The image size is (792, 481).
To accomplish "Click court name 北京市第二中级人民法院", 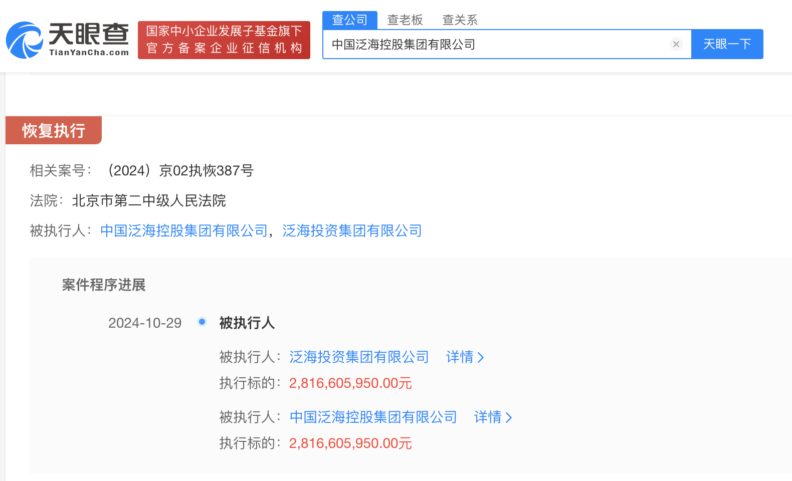I will click(x=149, y=200).
